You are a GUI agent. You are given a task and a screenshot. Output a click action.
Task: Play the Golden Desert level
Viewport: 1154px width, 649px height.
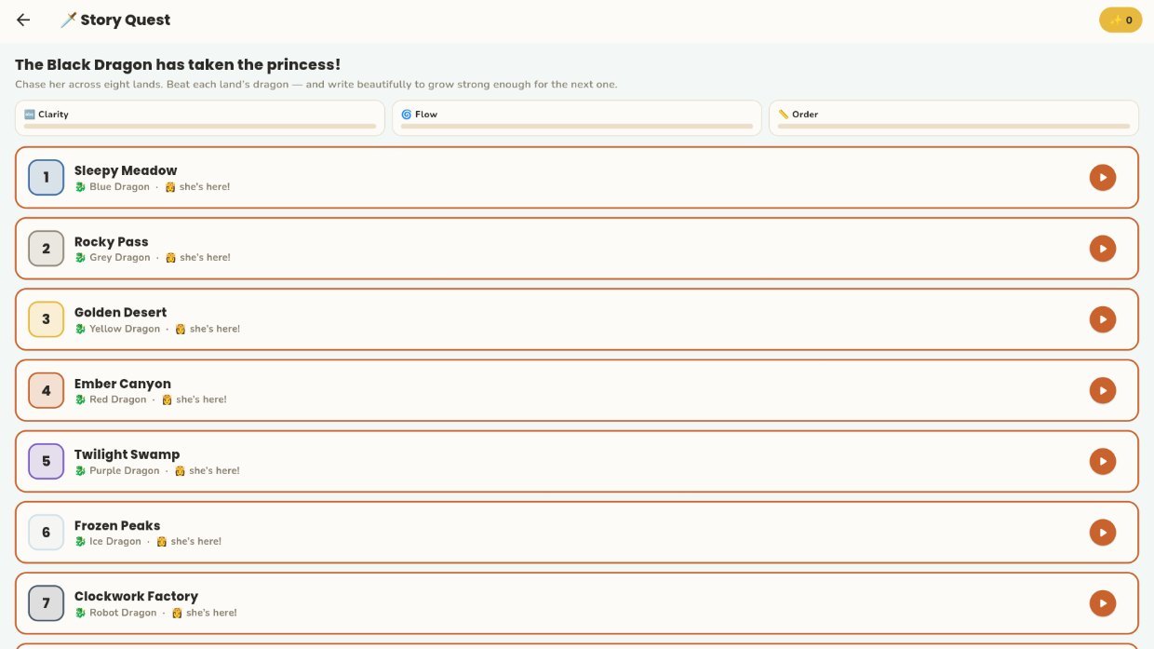pos(1103,319)
